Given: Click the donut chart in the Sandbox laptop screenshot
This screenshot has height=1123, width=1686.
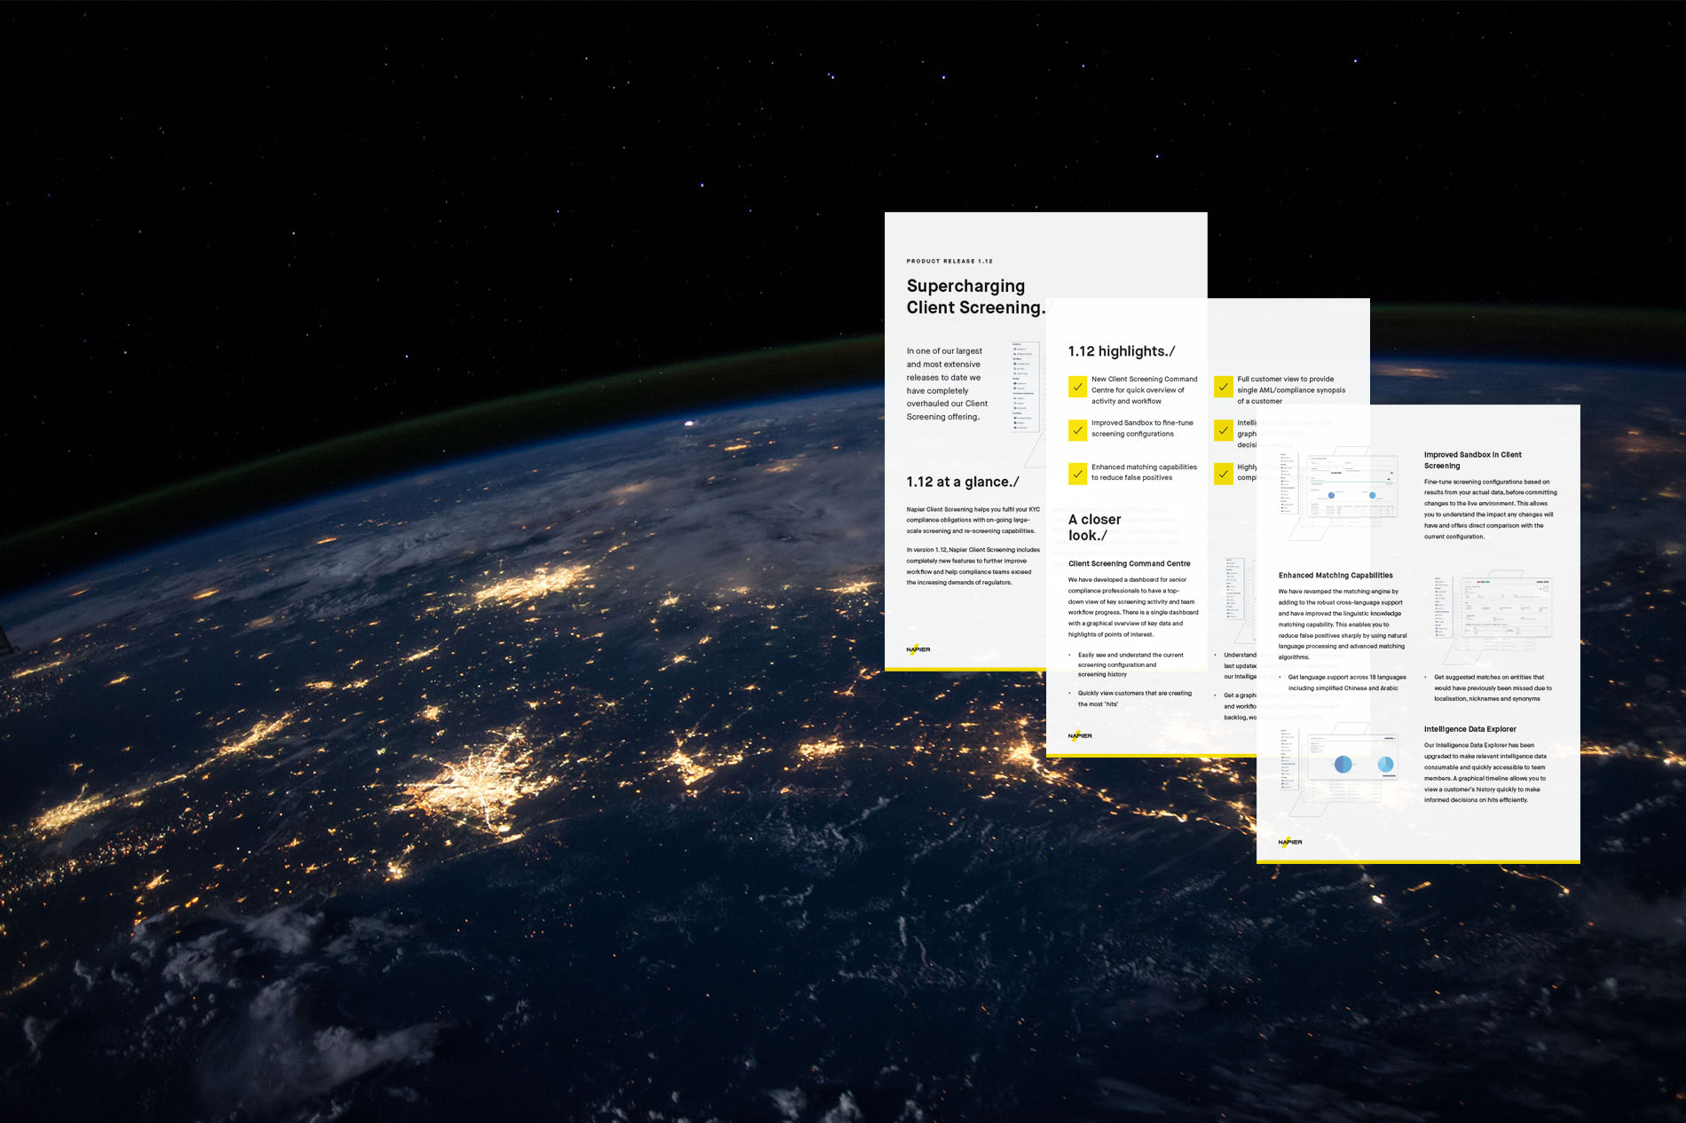Looking at the screenshot, I should click(x=1331, y=496).
